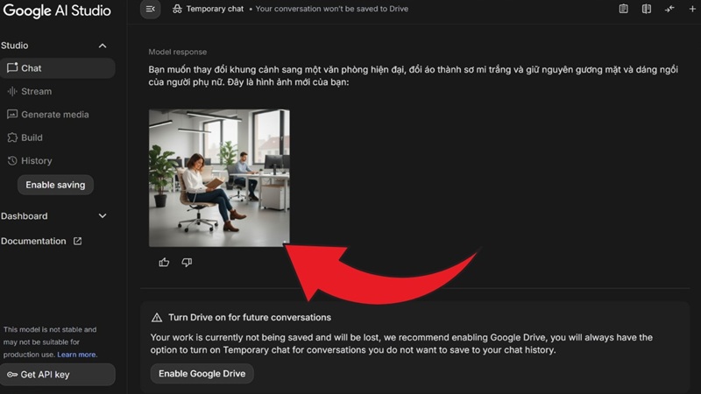
Task: Open History in the sidebar
Action: click(57, 161)
